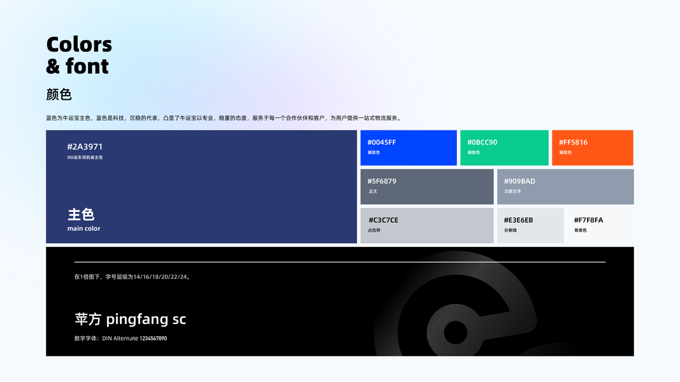
Task: Click the 'DIN Alternate 1234567890' text
Action: click(x=134, y=338)
